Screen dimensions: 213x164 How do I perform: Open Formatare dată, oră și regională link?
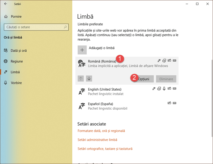coord(101,131)
